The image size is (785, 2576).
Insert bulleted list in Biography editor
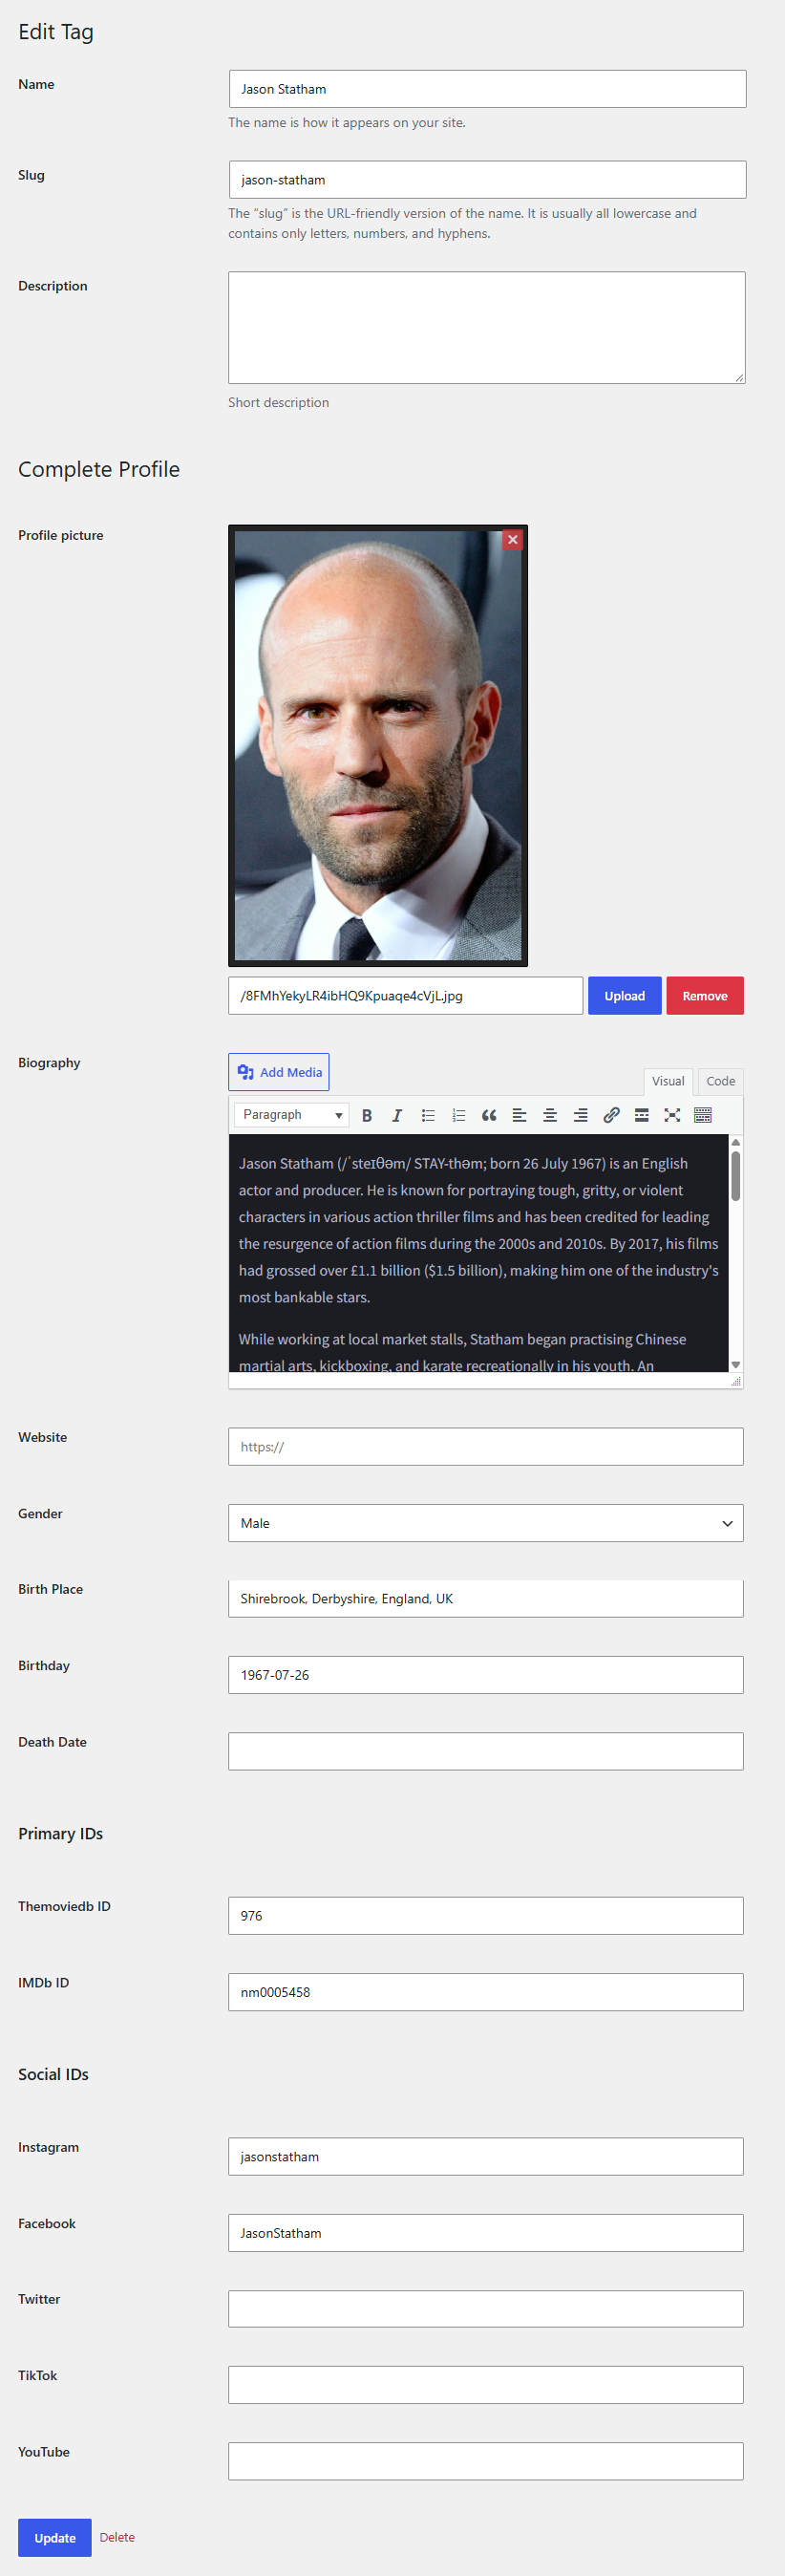pyautogui.click(x=428, y=1115)
